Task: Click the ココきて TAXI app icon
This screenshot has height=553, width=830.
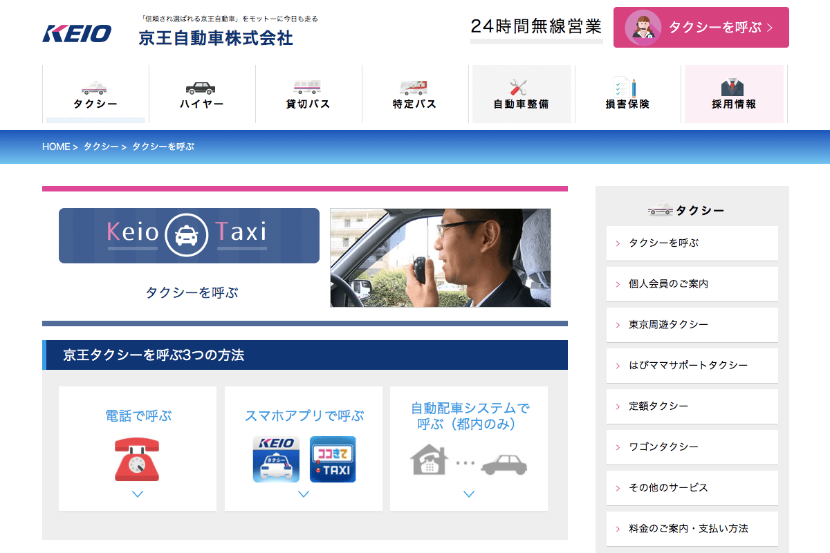Action: coord(333,459)
